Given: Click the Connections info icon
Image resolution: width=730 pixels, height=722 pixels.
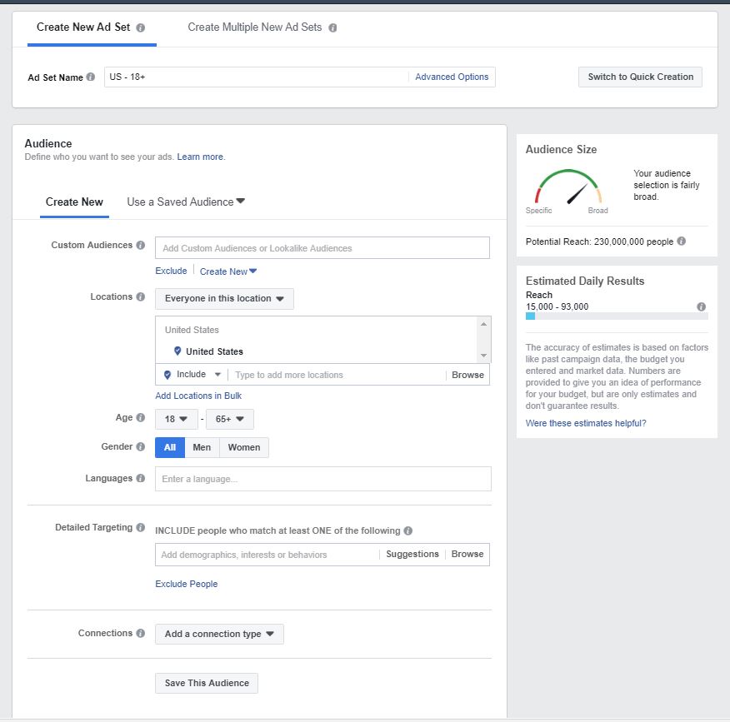Looking at the screenshot, I should pyautogui.click(x=141, y=633).
